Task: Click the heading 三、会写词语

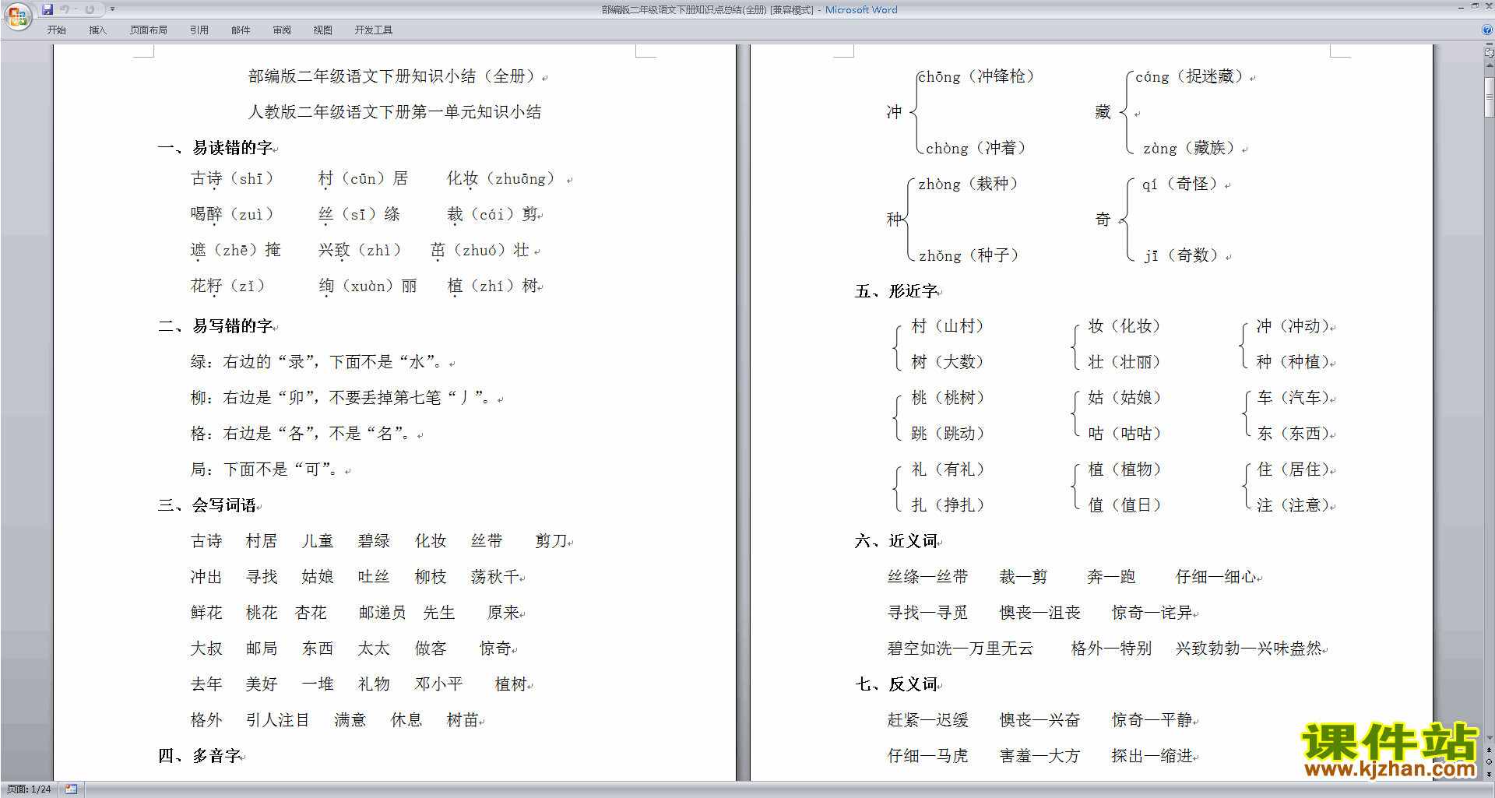Action: [x=207, y=505]
